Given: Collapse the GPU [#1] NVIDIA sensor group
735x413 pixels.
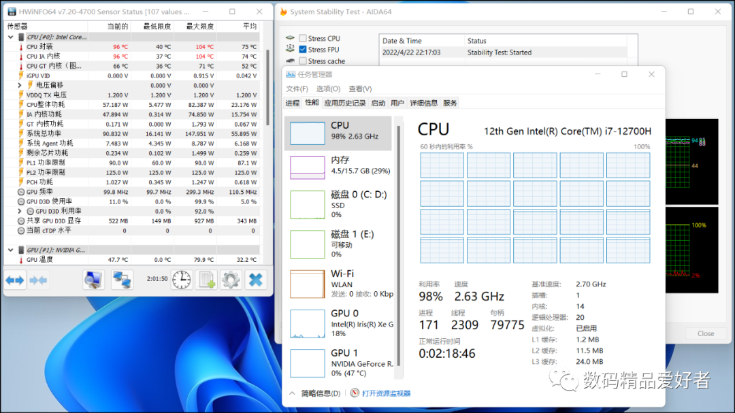Looking at the screenshot, I should tap(11, 250).
